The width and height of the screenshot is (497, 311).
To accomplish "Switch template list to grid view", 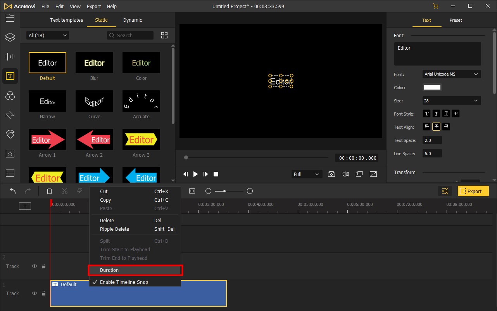I will (164, 35).
